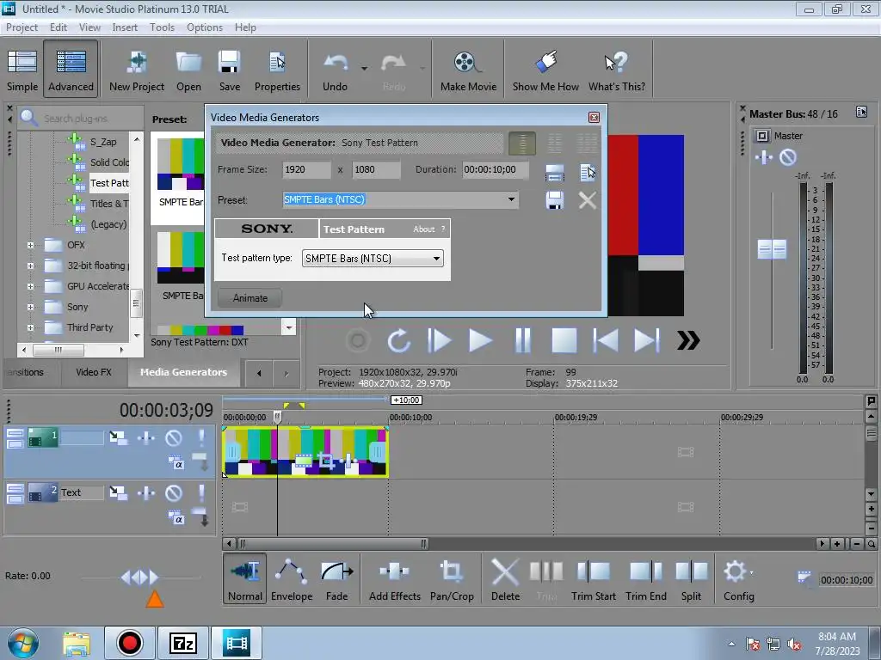Open the Pan/Crop tool
The width and height of the screenshot is (881, 660).
[x=452, y=578]
